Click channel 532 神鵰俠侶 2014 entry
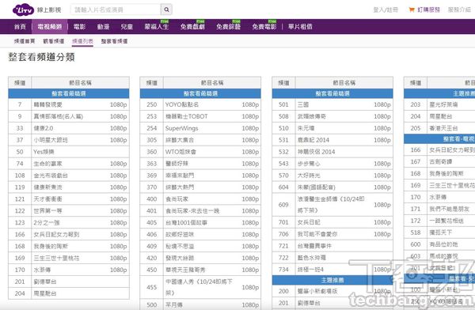 [x=332, y=152]
